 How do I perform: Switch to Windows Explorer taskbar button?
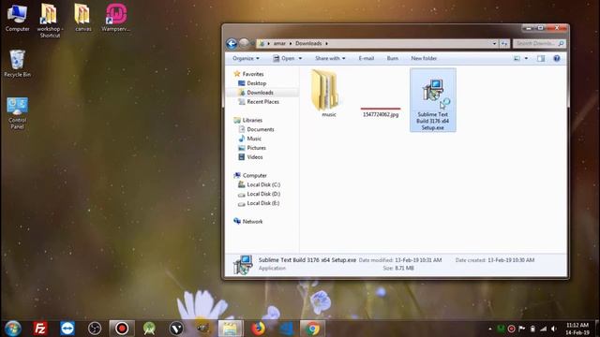pyautogui.click(x=231, y=329)
